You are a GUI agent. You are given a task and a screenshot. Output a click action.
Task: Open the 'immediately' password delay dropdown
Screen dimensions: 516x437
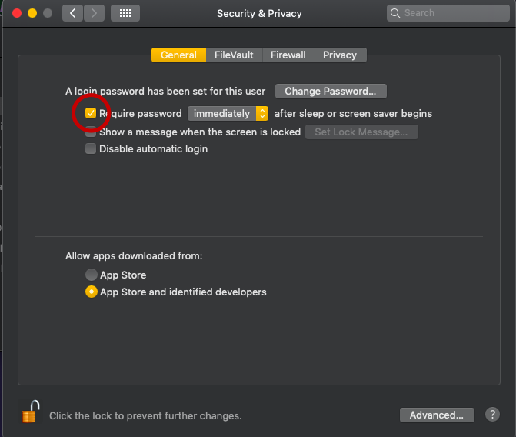coord(228,114)
